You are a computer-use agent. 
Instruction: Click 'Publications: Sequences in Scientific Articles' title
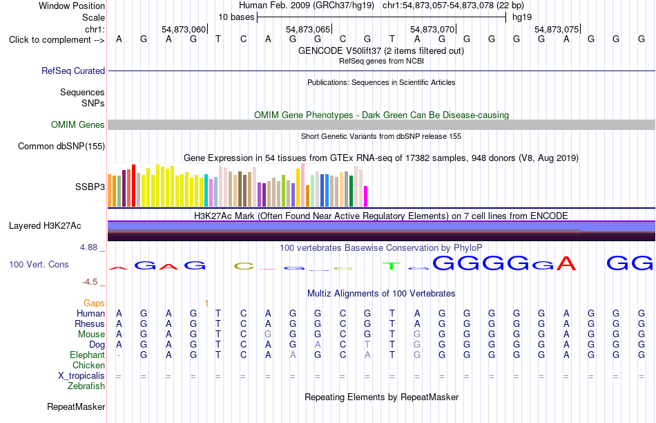click(381, 82)
